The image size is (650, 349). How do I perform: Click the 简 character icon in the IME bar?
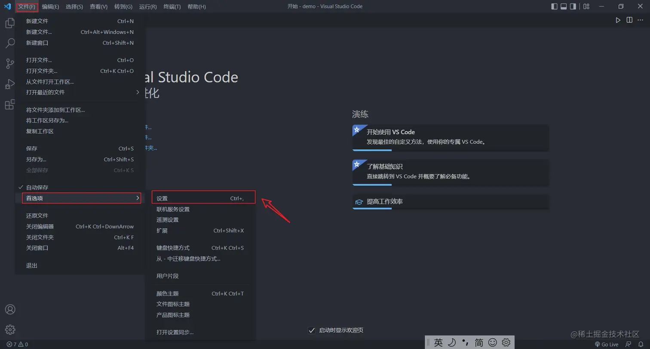pos(479,343)
